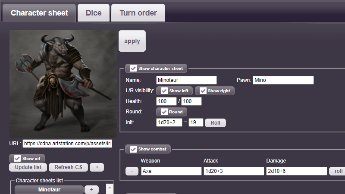Viewport: 345px width, 194px height.
Task: Toggle the Show combat checkbox
Action: point(134,149)
